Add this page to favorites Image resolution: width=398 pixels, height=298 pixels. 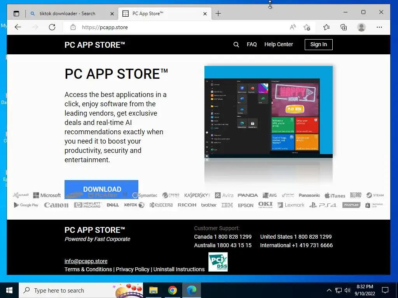(307, 27)
